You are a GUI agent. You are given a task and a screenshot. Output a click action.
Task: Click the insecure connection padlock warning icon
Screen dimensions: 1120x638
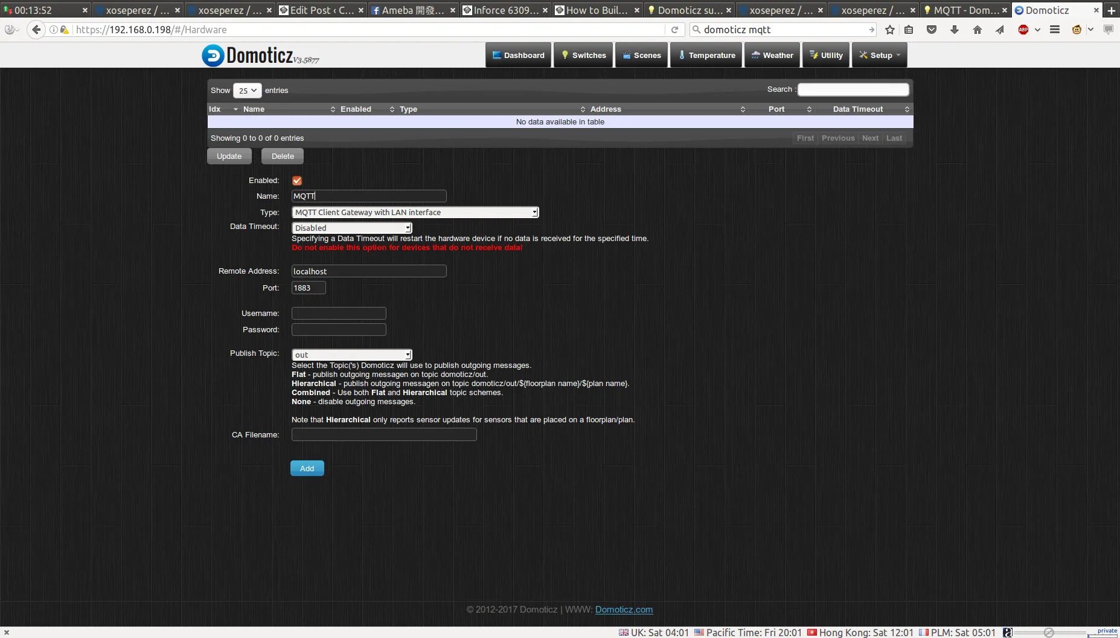pos(64,30)
